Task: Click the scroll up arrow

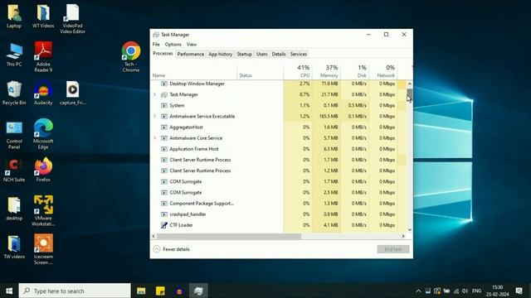Action: coord(409,84)
